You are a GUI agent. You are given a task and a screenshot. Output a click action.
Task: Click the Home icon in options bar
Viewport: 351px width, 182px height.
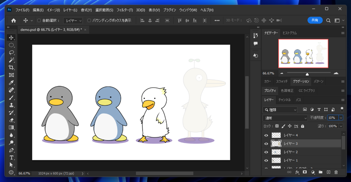(x=14, y=21)
